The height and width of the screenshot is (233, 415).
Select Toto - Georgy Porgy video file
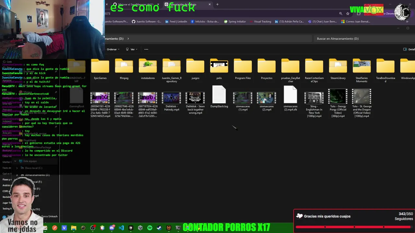click(338, 103)
